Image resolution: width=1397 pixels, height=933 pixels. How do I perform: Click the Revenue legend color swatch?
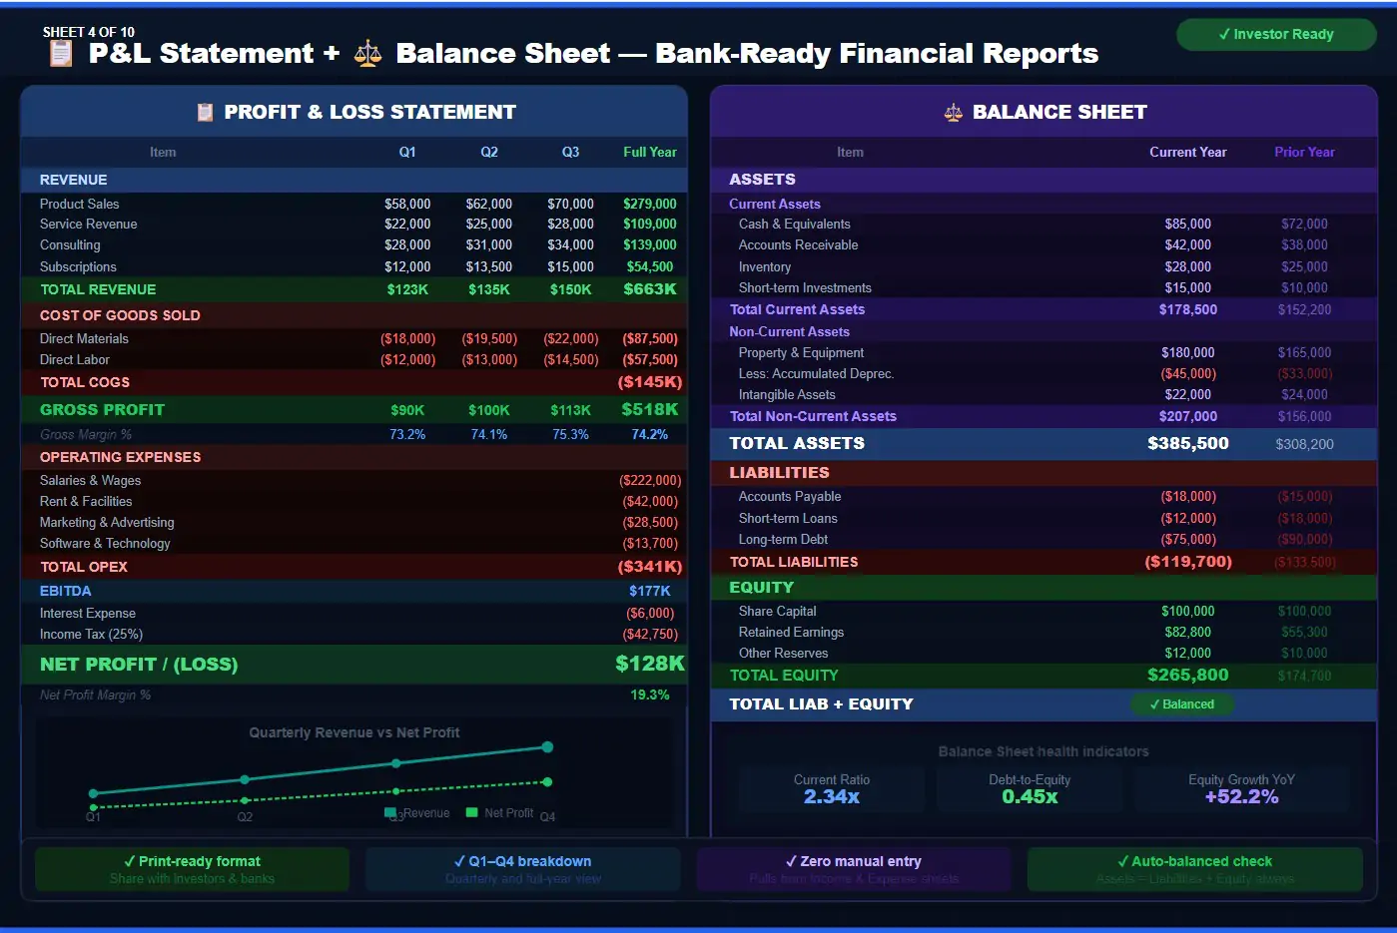pyautogui.click(x=391, y=812)
